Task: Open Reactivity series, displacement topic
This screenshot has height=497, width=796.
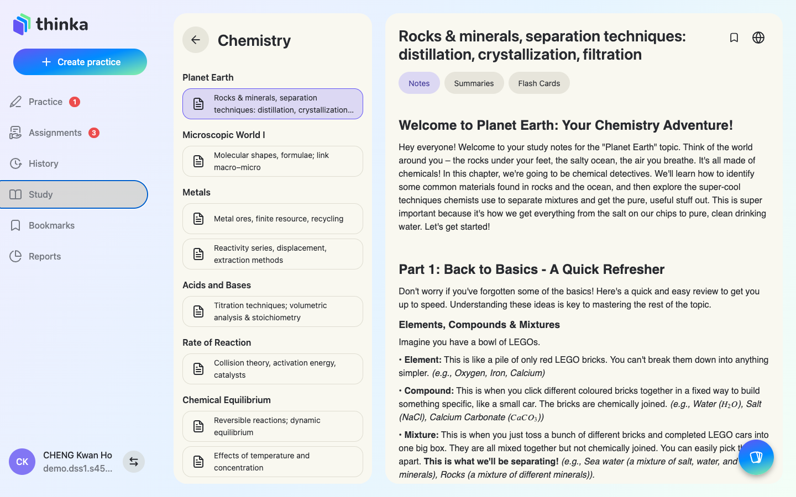Action: click(273, 254)
